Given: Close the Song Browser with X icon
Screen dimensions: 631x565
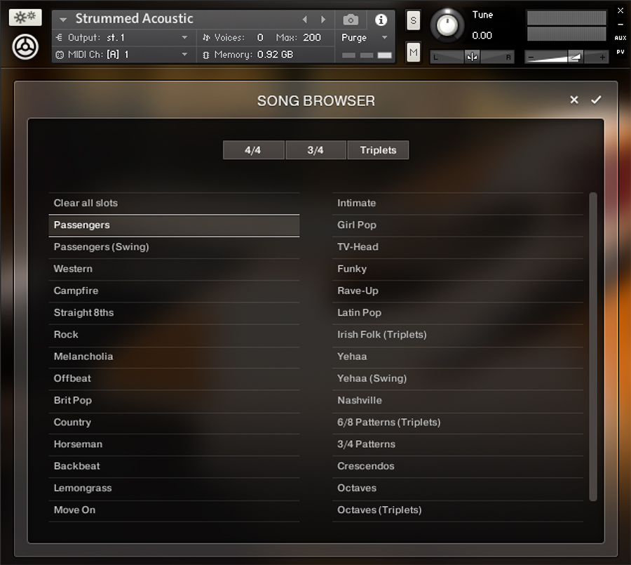Looking at the screenshot, I should pos(574,100).
